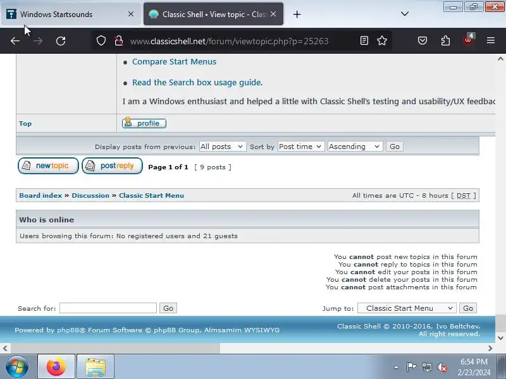The image size is (506, 379).
Task: Start a new topic
Action: (48, 165)
